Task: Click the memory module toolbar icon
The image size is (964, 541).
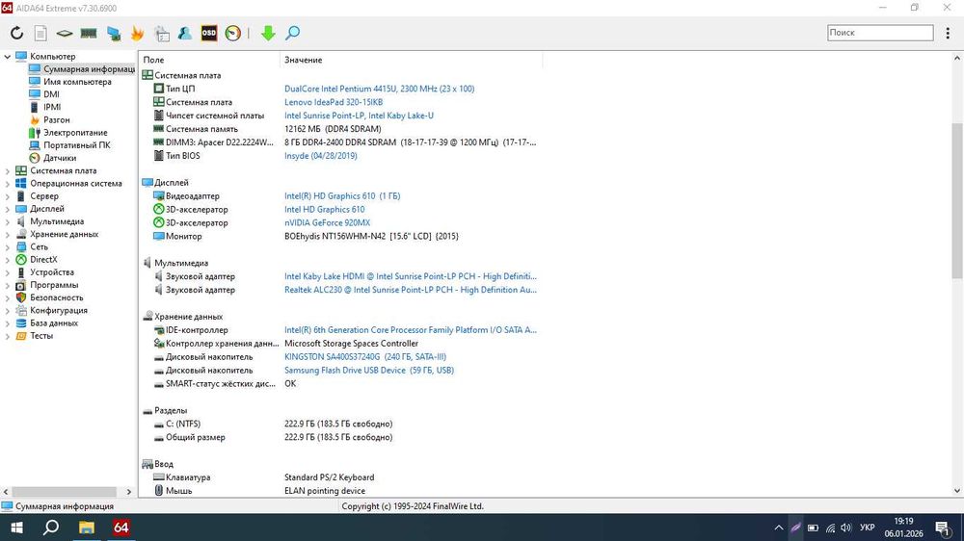Action: pos(89,33)
